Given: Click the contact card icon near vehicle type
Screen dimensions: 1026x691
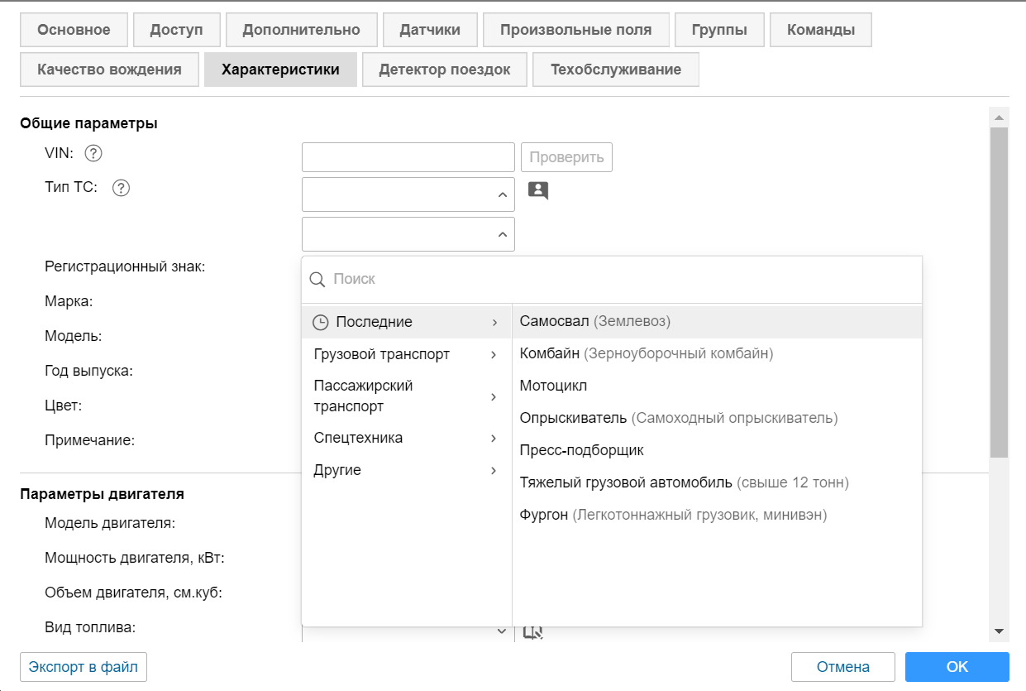Looking at the screenshot, I should click(x=538, y=191).
